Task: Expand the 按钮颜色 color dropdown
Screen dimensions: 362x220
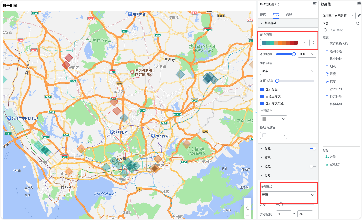Action: [x=273, y=119]
